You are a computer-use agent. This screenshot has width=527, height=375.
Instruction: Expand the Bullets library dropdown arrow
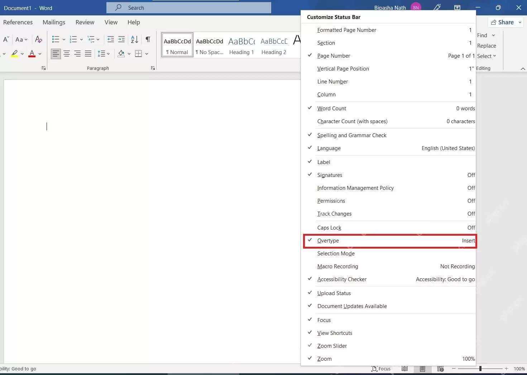(x=64, y=39)
